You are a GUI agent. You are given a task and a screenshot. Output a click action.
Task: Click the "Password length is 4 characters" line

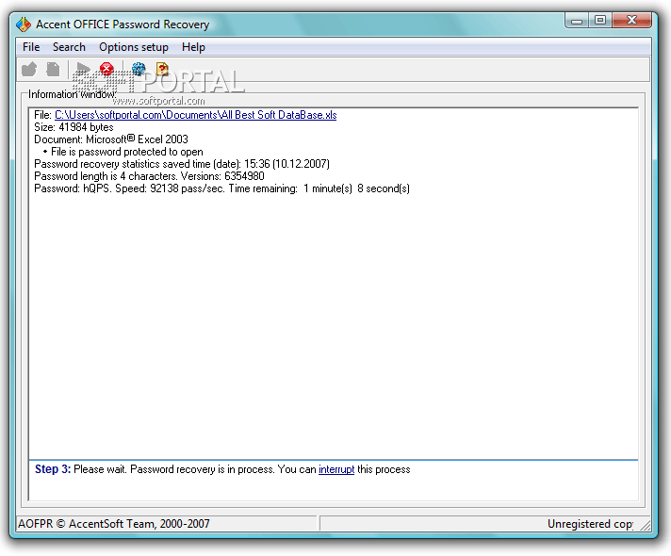coord(149,176)
